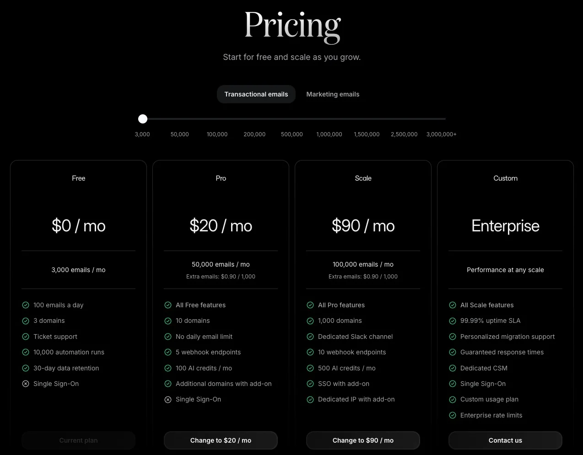Click the Contact us button
The width and height of the screenshot is (583, 455).
[x=505, y=440]
